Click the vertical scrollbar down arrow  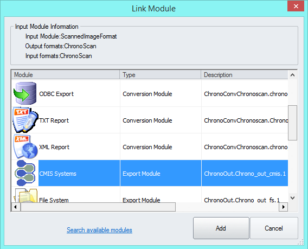[x=292, y=198]
